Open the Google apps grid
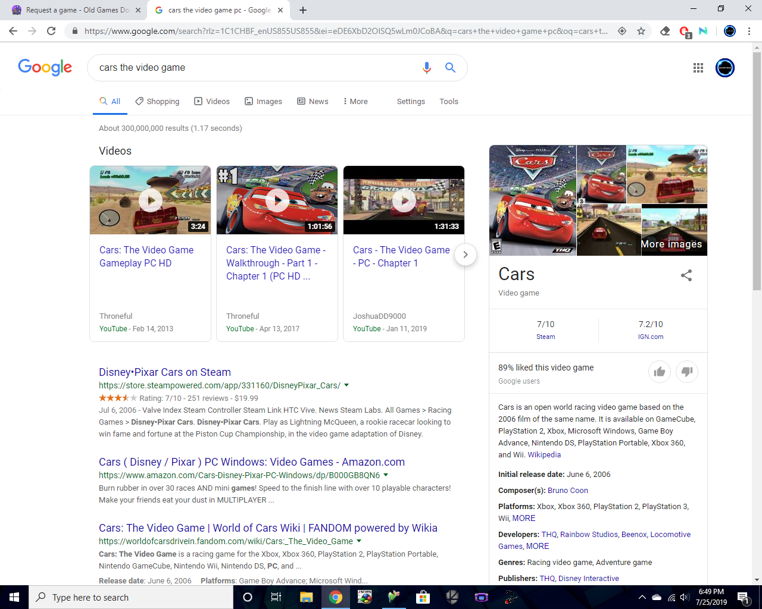 (x=698, y=68)
